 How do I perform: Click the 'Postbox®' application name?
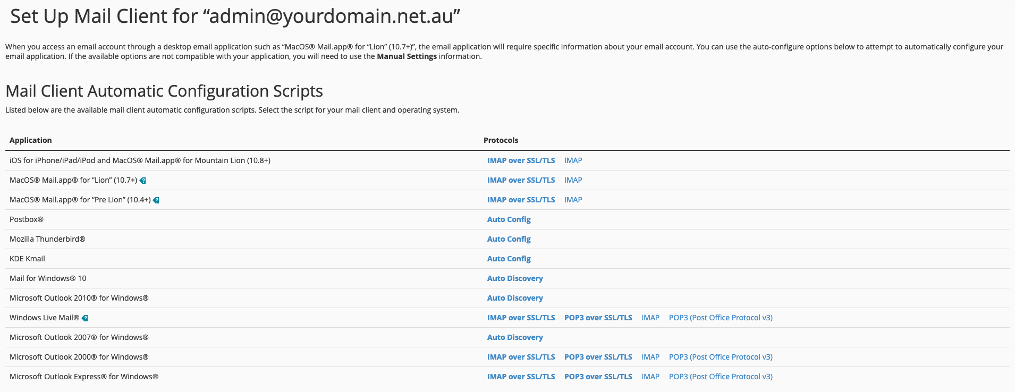tap(27, 219)
